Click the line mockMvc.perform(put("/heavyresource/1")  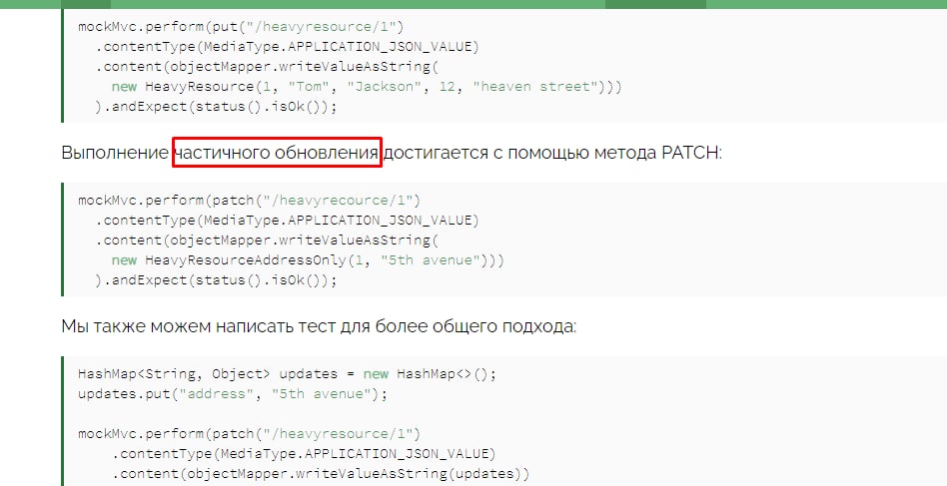[241, 27]
